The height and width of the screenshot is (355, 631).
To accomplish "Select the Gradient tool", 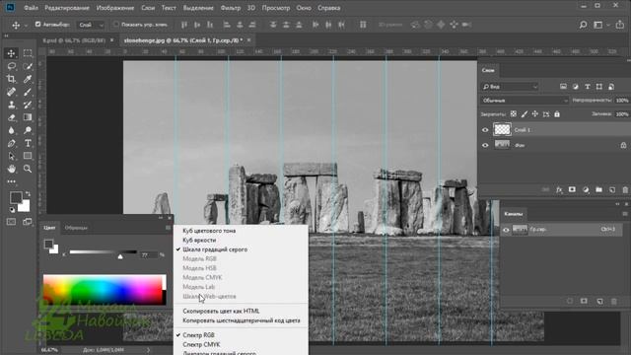I will pyautogui.click(x=28, y=117).
